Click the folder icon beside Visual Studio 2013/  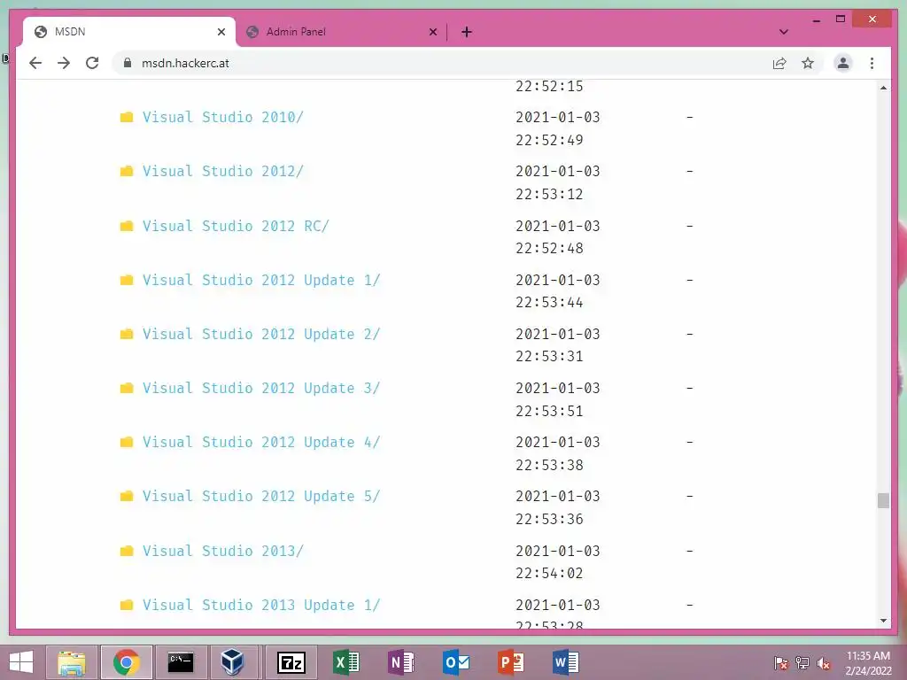tap(127, 551)
